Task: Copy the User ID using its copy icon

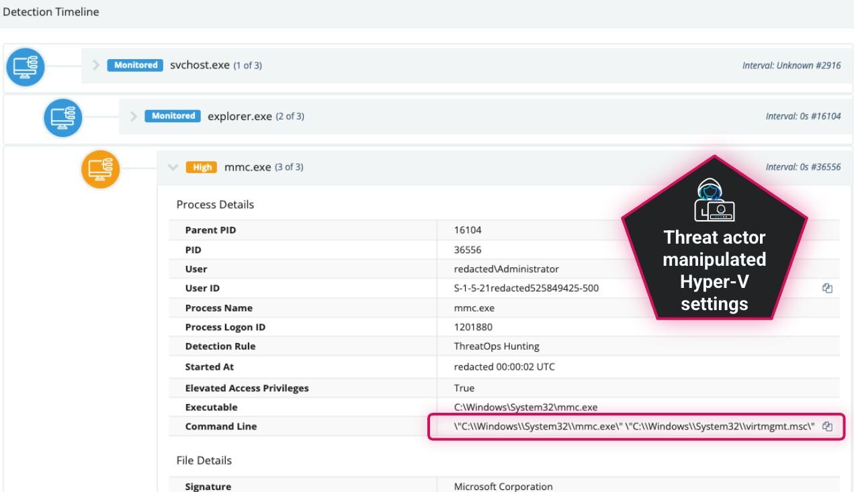Action: click(x=828, y=287)
